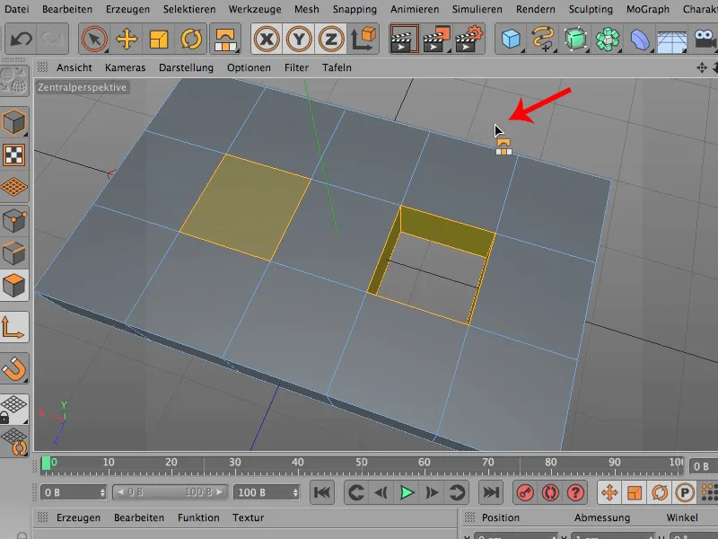Screen dimensions: 718x539
Task: Add a Cube primitive object
Action: point(511,40)
